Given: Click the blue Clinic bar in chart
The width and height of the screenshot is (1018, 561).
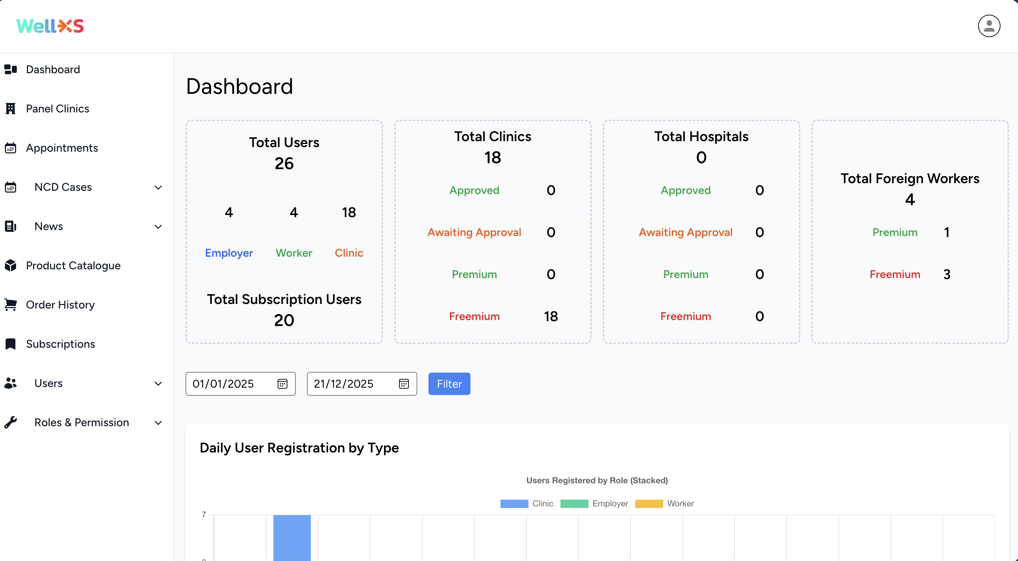Looking at the screenshot, I should point(292,537).
